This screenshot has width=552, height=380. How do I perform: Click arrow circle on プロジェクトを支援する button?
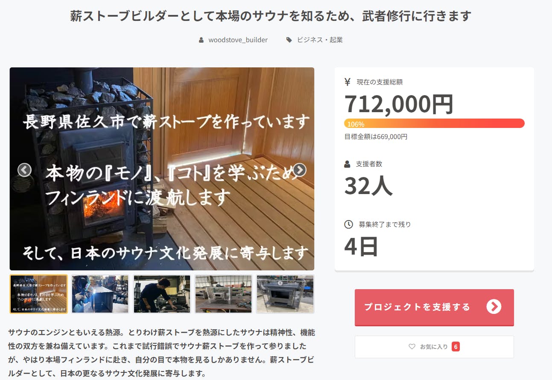pyautogui.click(x=494, y=307)
